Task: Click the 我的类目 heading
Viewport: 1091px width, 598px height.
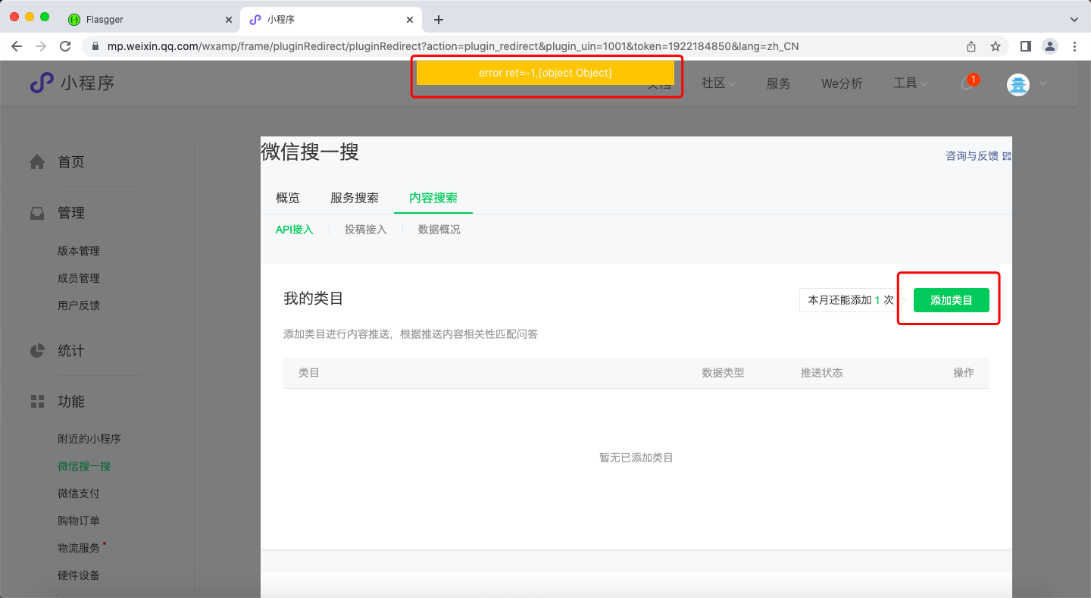Action: pyautogui.click(x=314, y=299)
